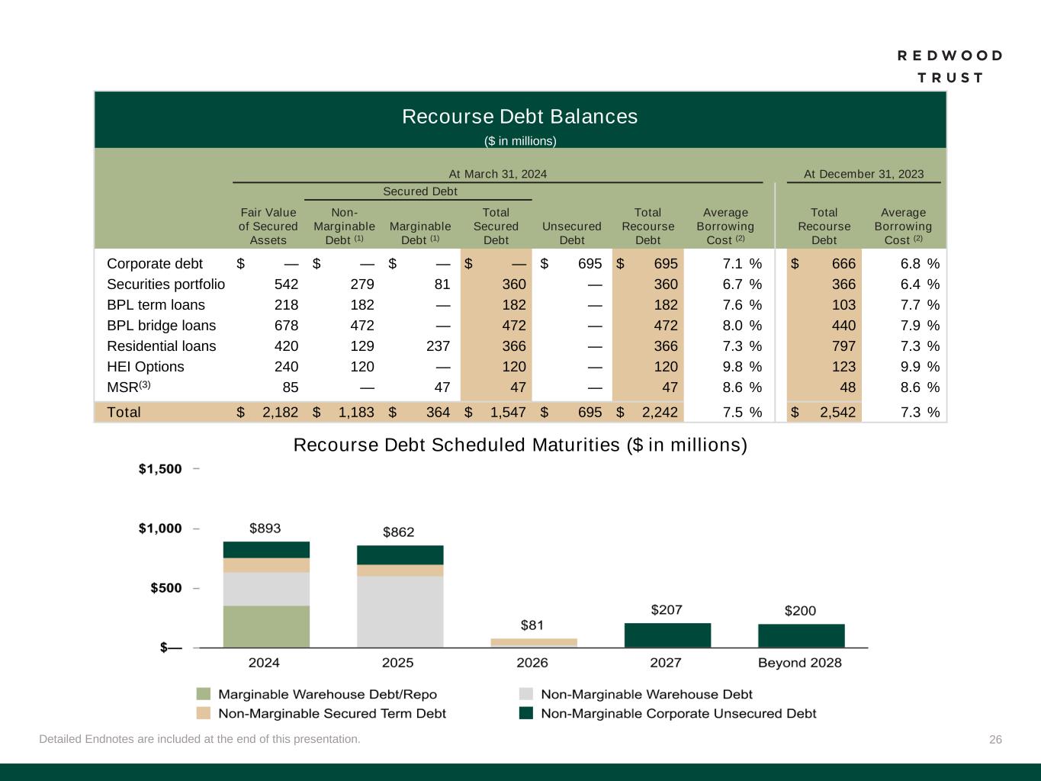Click the $893 data label above 2024
1041x781 pixels.
pyautogui.click(x=265, y=528)
